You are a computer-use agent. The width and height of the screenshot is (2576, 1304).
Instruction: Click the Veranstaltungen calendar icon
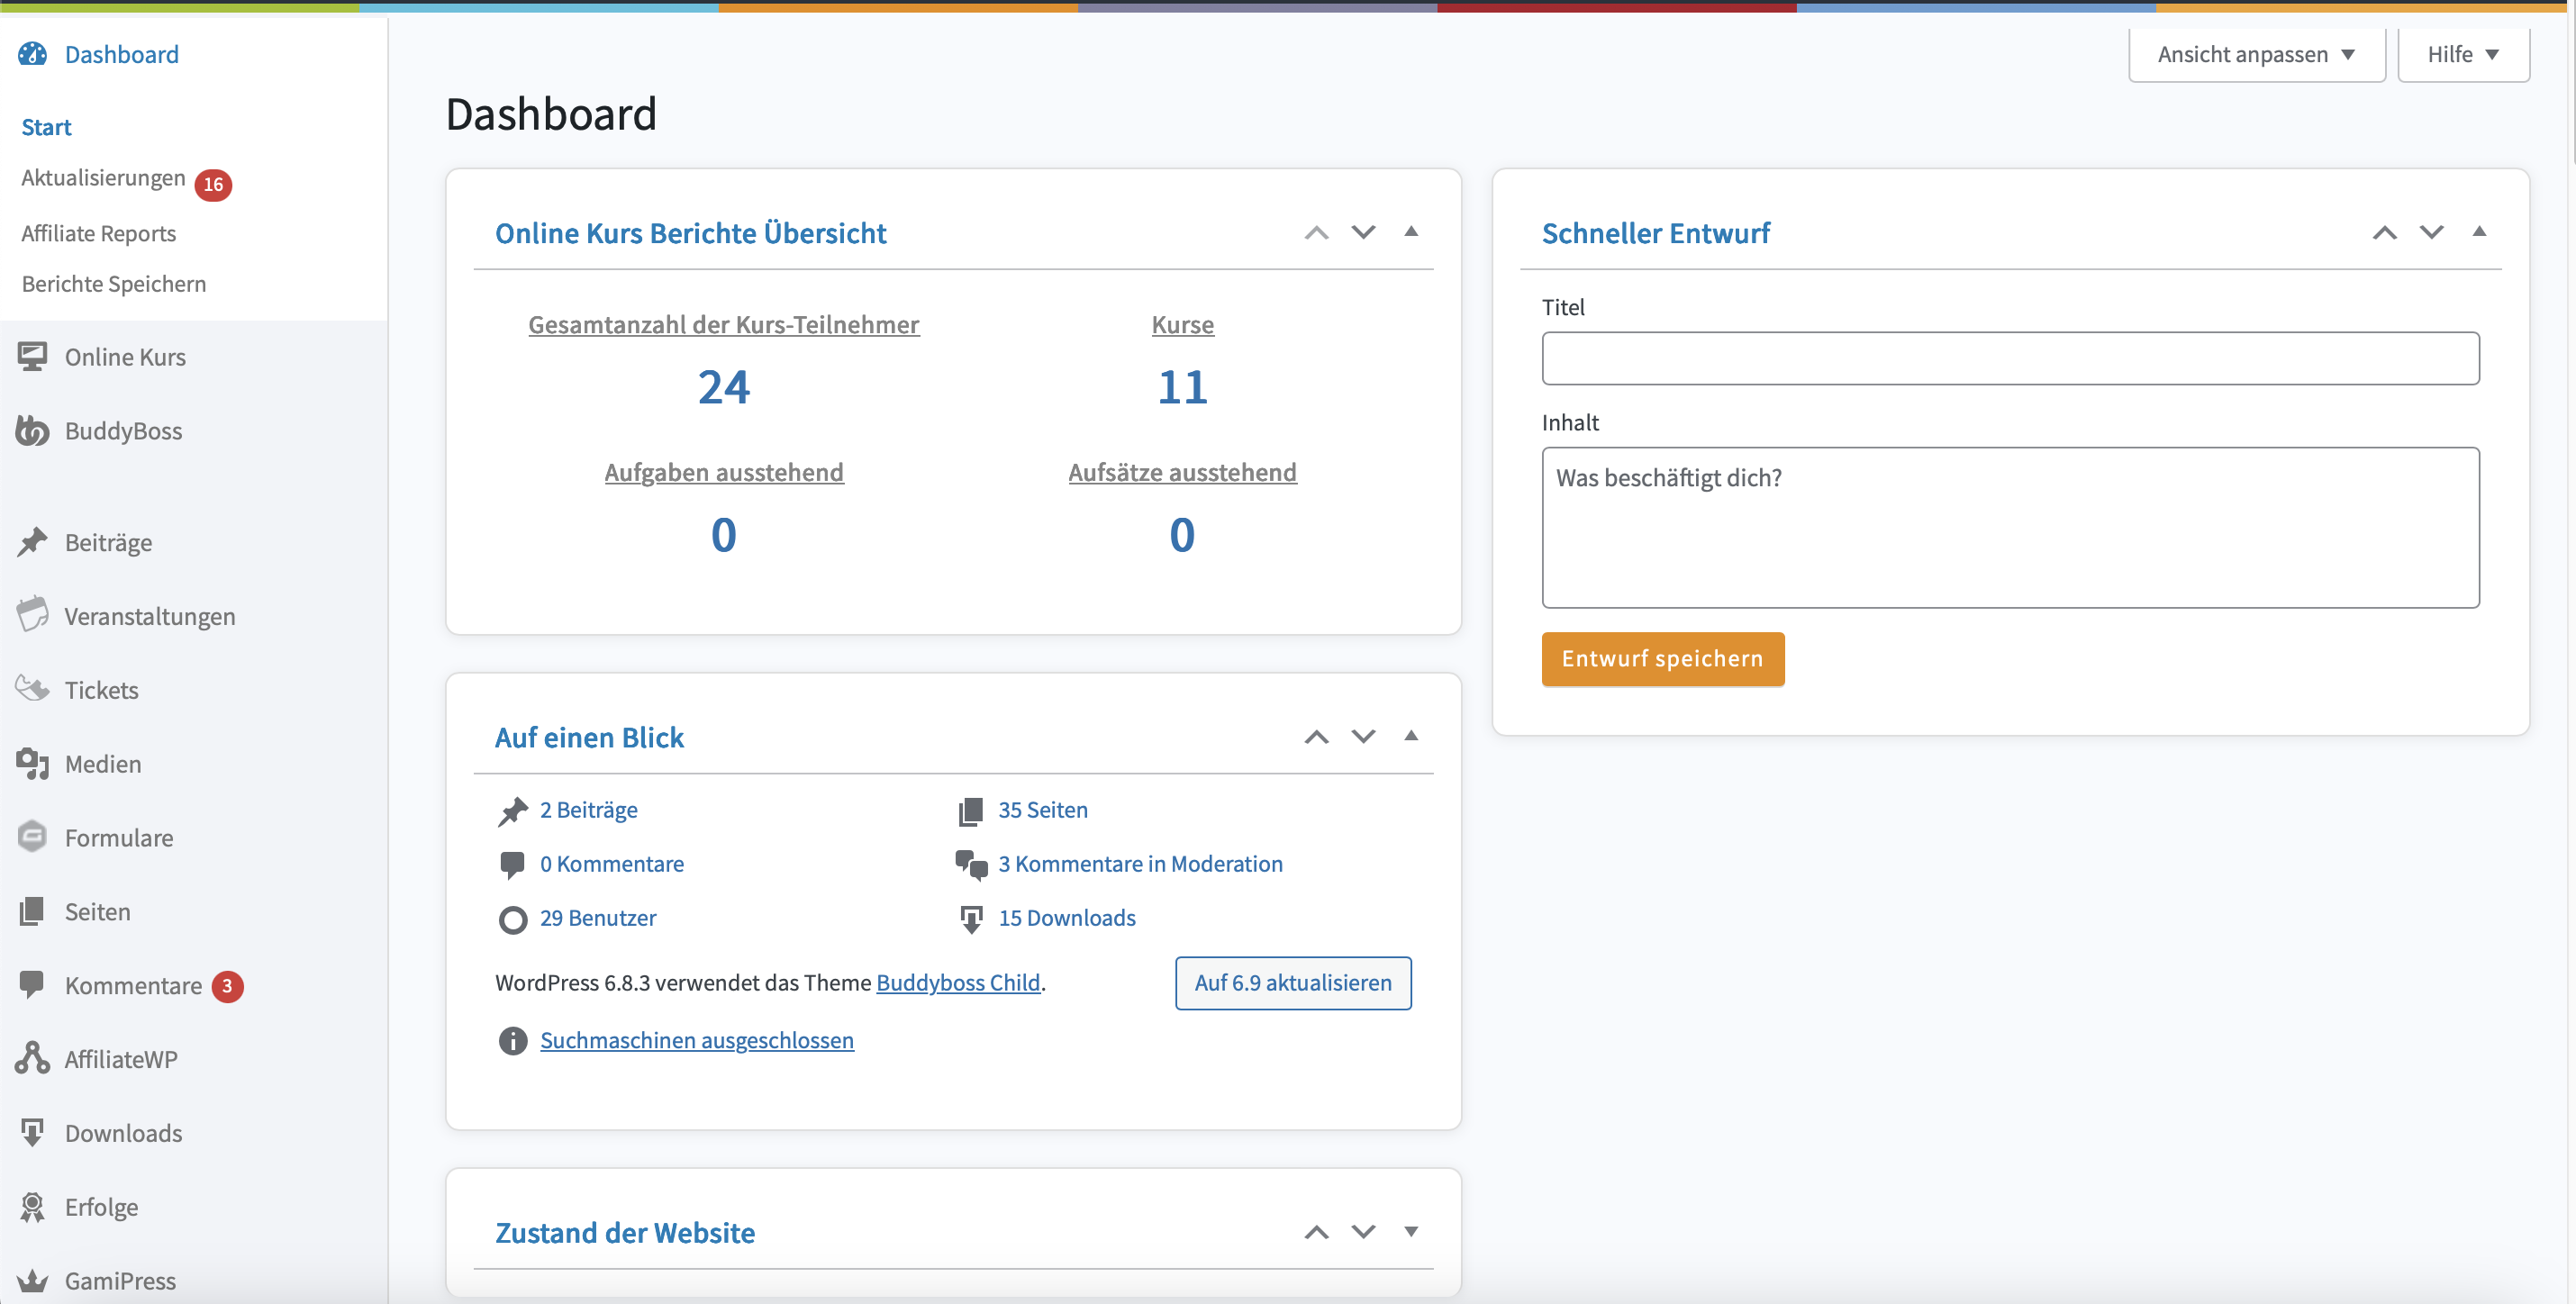click(32, 615)
